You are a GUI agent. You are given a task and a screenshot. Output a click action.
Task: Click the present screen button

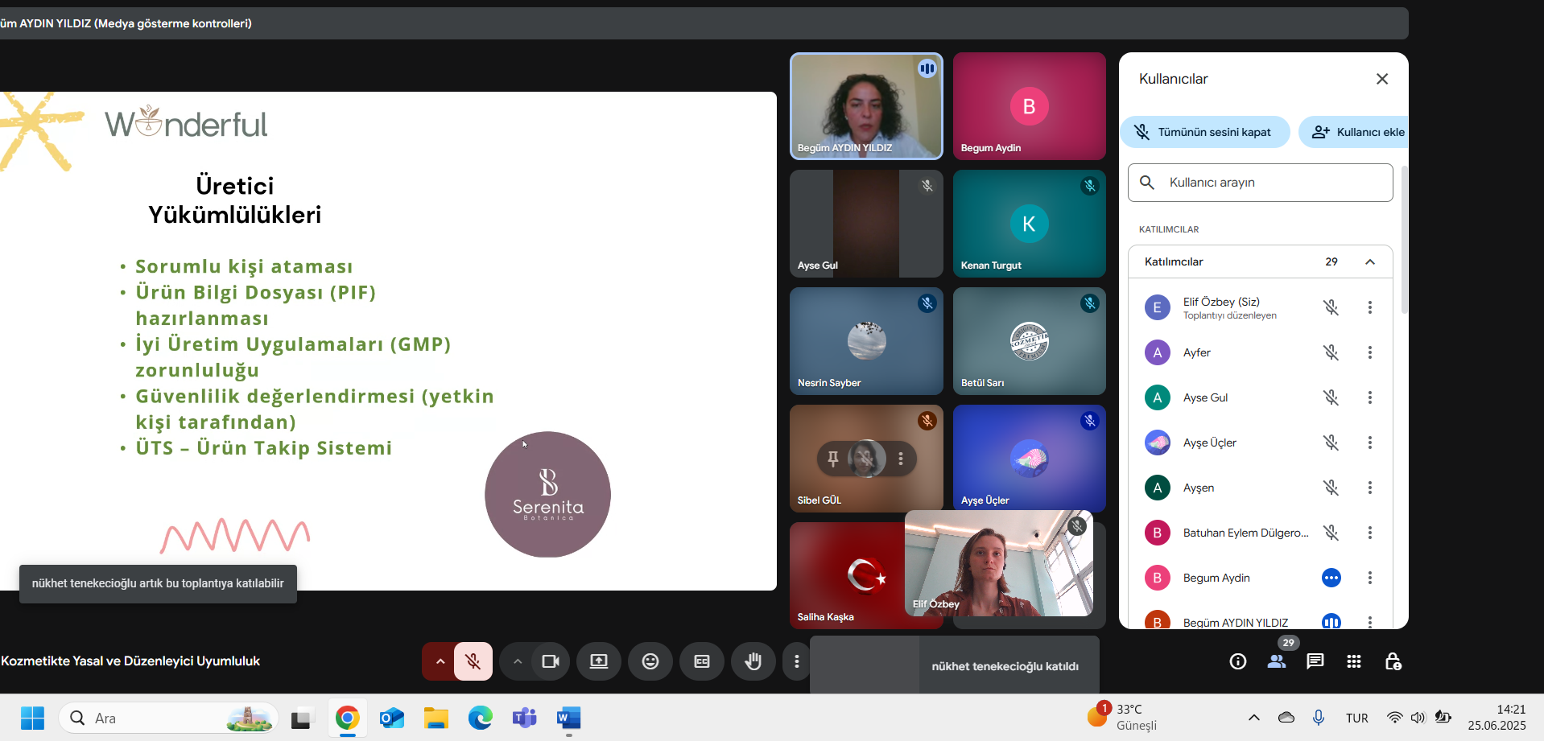pyautogui.click(x=599, y=661)
